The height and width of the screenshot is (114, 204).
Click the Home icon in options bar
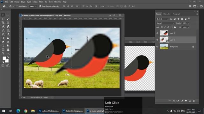[x=4, y=6]
